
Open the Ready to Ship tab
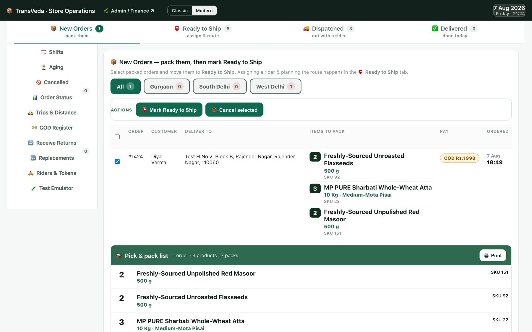click(x=203, y=32)
